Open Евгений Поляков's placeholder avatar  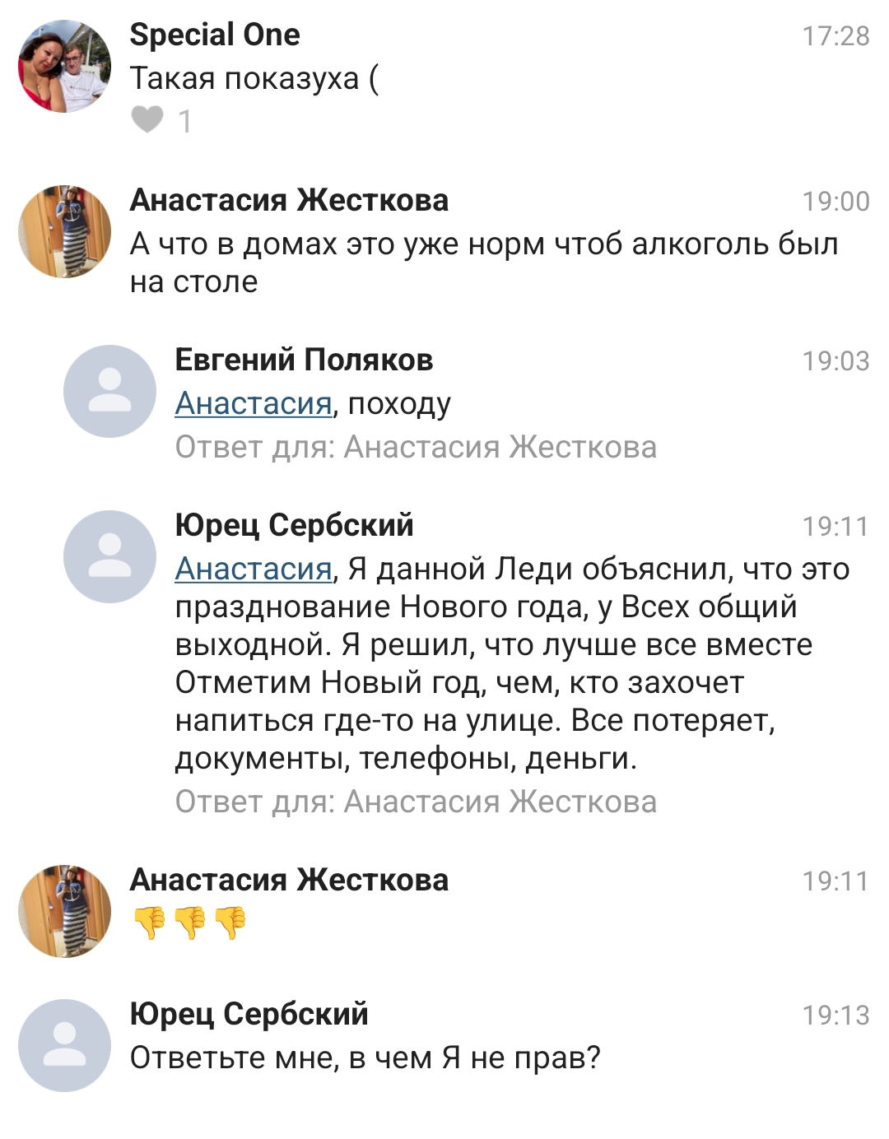click(x=109, y=391)
